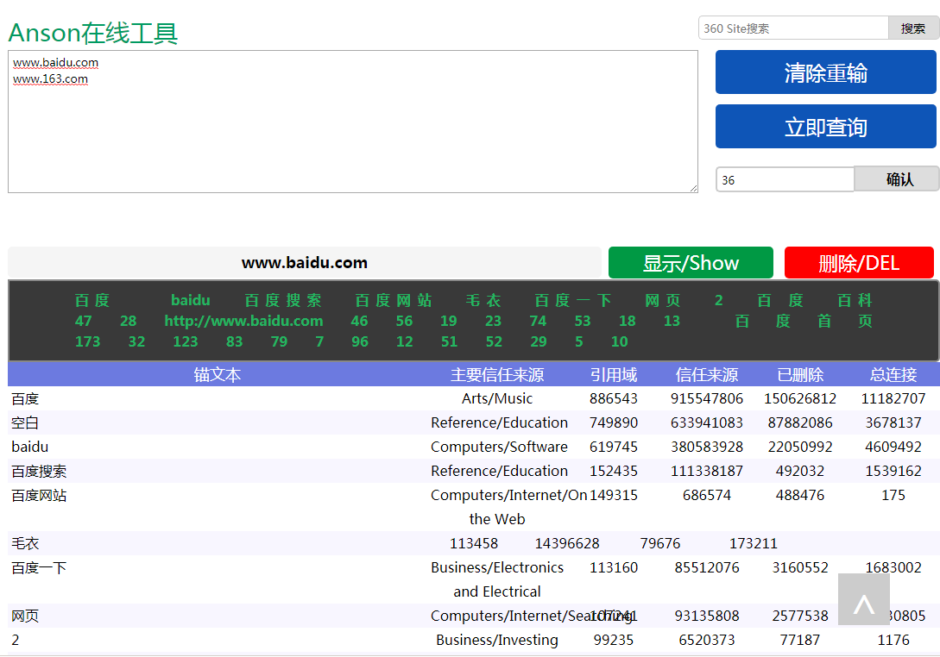The height and width of the screenshot is (657, 940).
Task: Select the 空白 row in the table
Action: click(x=25, y=422)
